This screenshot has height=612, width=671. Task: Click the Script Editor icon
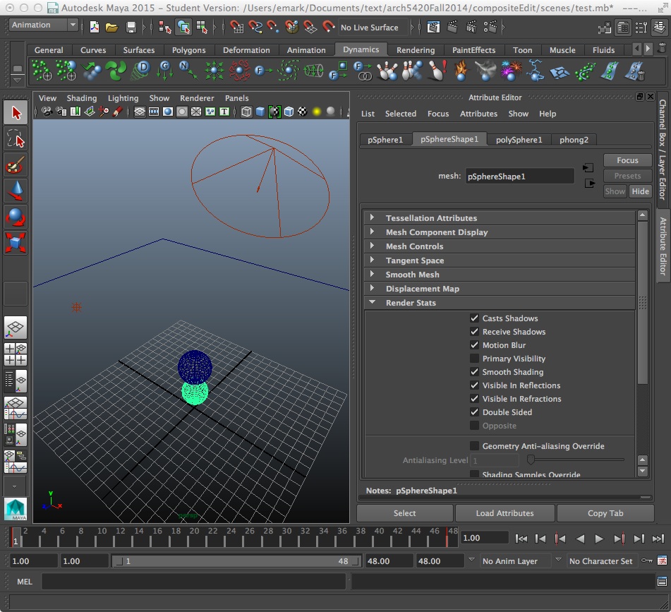point(662,581)
